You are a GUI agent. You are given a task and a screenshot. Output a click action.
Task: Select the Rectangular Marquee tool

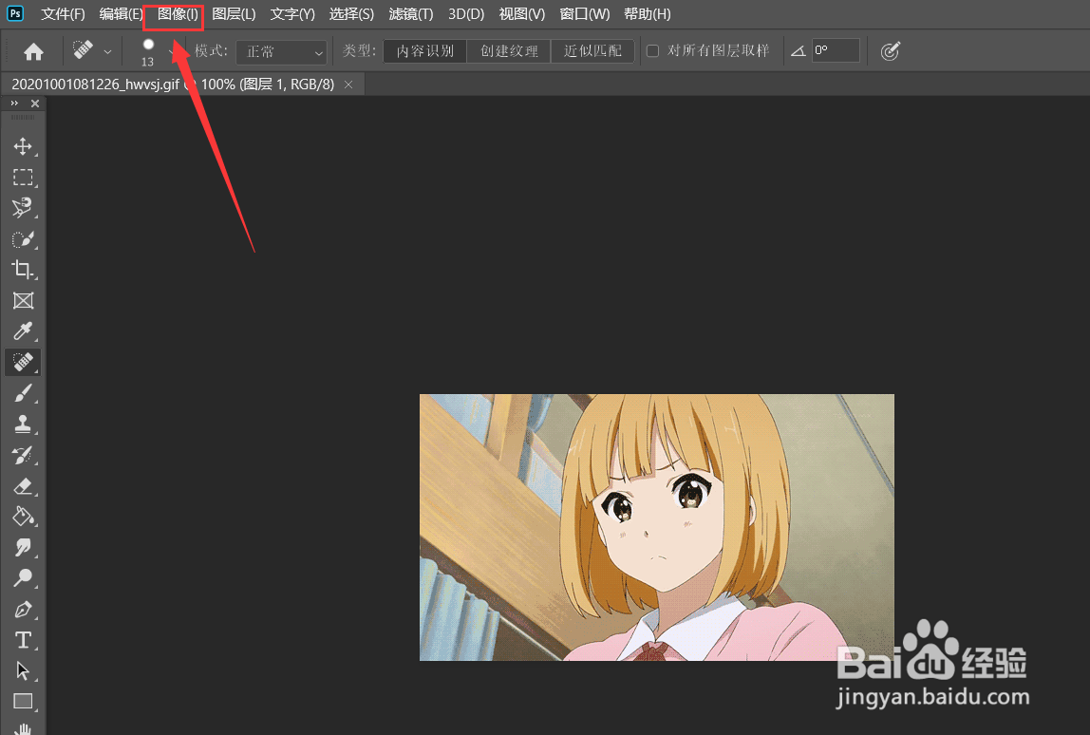point(23,178)
